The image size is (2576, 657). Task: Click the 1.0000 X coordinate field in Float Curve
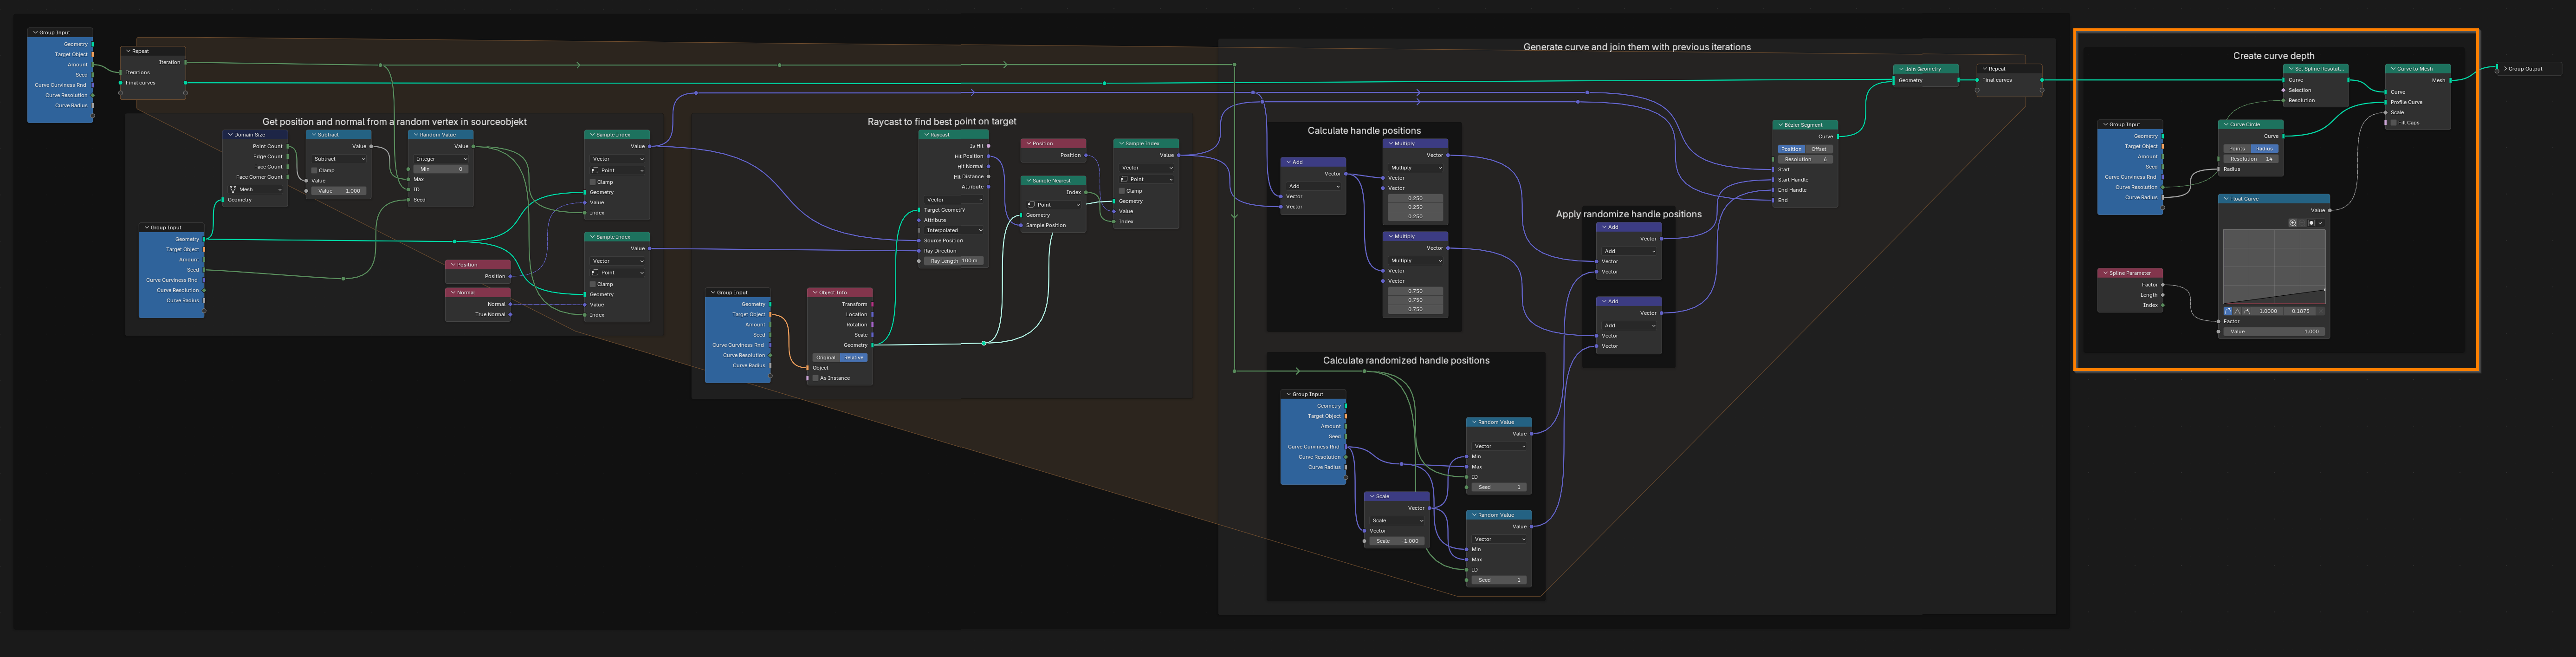coord(2268,311)
